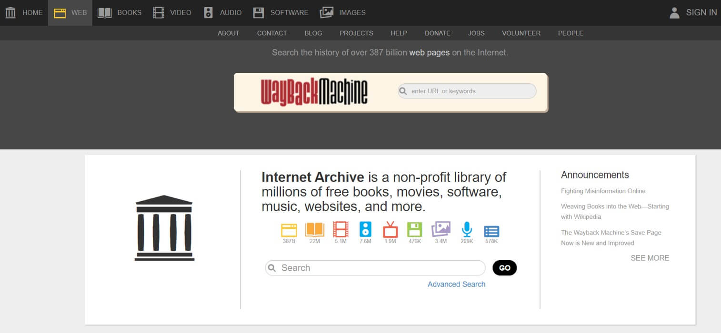Open the CONTACT link

pos(272,33)
